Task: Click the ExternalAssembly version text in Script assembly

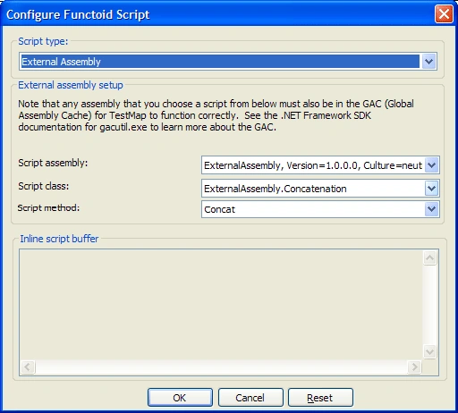Action: [313, 165]
